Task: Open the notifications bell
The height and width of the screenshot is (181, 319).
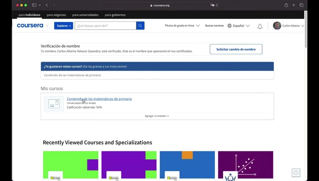Action: coord(260,26)
